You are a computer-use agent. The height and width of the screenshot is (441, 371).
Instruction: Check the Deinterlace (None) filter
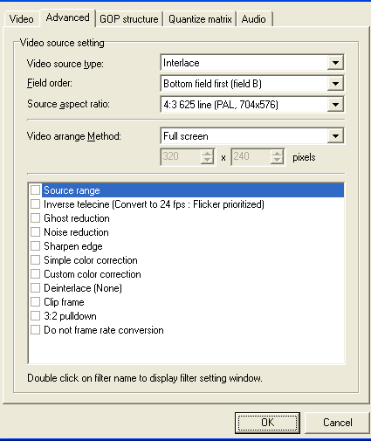(35, 288)
